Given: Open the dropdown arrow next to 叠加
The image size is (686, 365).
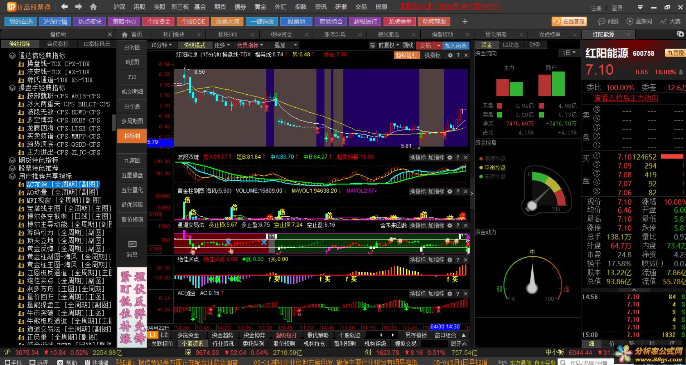Looking at the screenshot, I should [295, 45].
